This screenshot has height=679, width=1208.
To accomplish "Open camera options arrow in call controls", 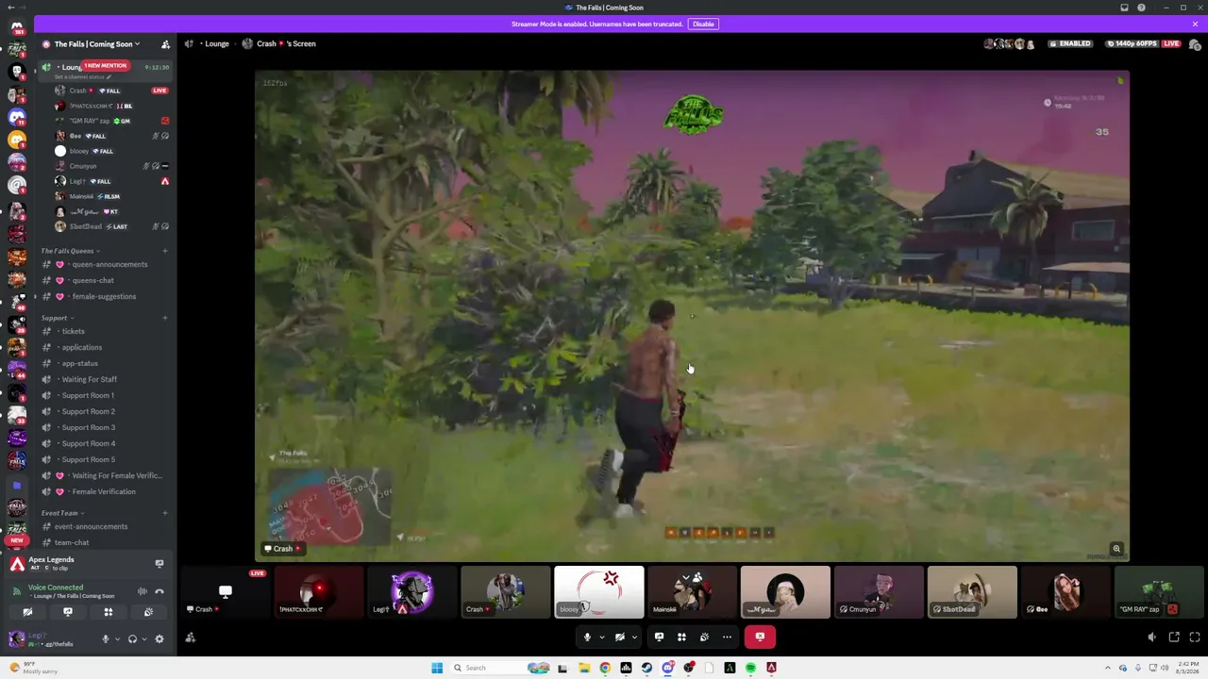I will tap(634, 638).
